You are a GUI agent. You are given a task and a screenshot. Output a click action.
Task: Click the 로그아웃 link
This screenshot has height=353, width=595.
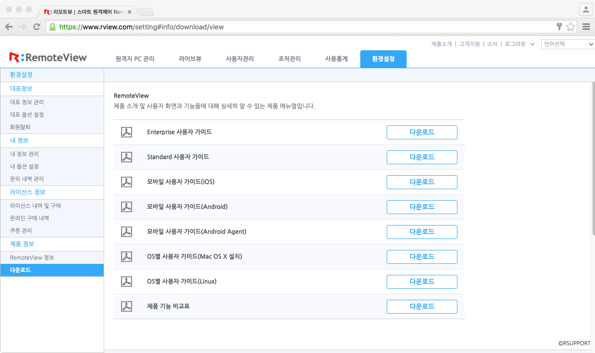515,44
